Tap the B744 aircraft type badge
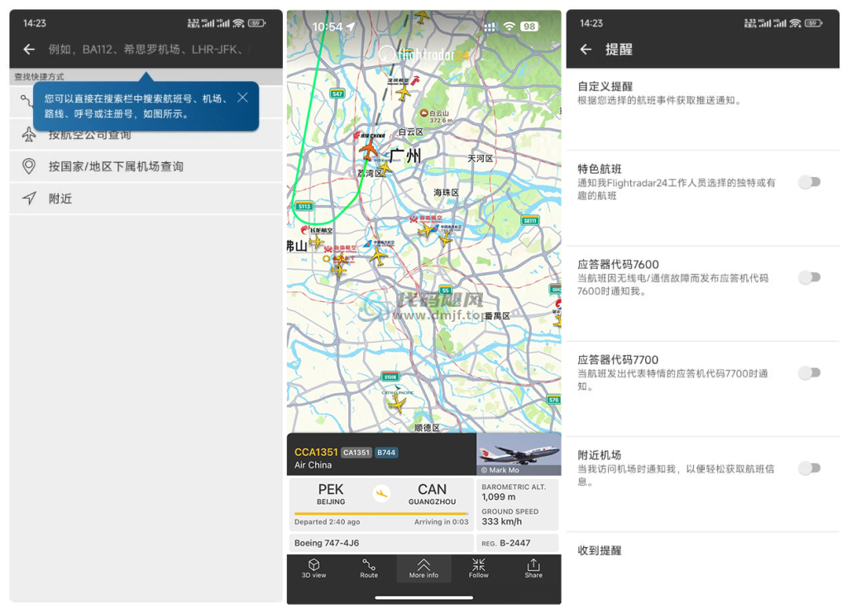 (x=386, y=453)
